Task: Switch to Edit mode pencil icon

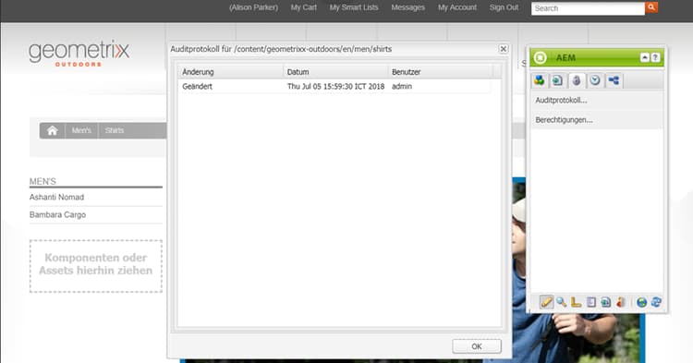Action: click(x=546, y=302)
